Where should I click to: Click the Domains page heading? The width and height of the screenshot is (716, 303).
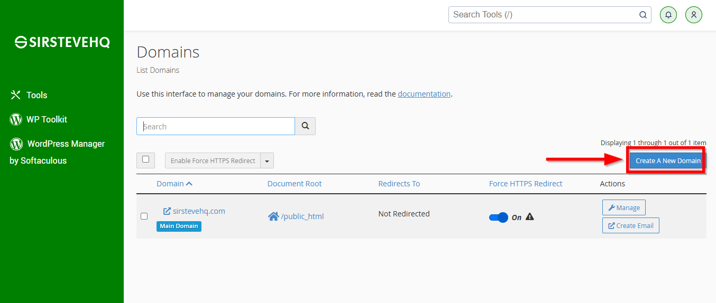(x=168, y=52)
